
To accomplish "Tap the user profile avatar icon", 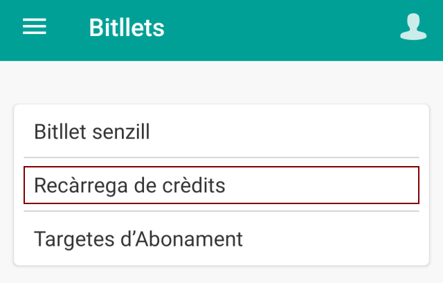I will 413,27.
